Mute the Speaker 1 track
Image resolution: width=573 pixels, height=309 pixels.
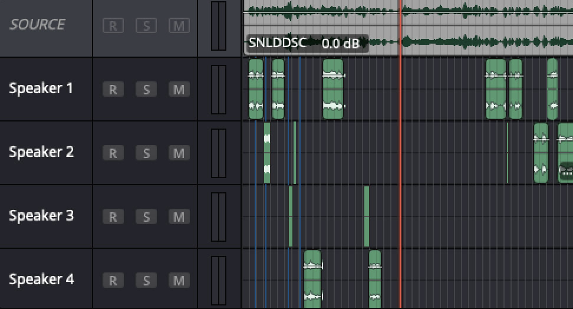179,89
